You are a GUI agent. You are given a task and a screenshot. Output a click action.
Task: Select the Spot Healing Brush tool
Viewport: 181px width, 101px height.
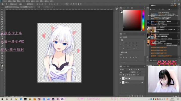[2, 26]
